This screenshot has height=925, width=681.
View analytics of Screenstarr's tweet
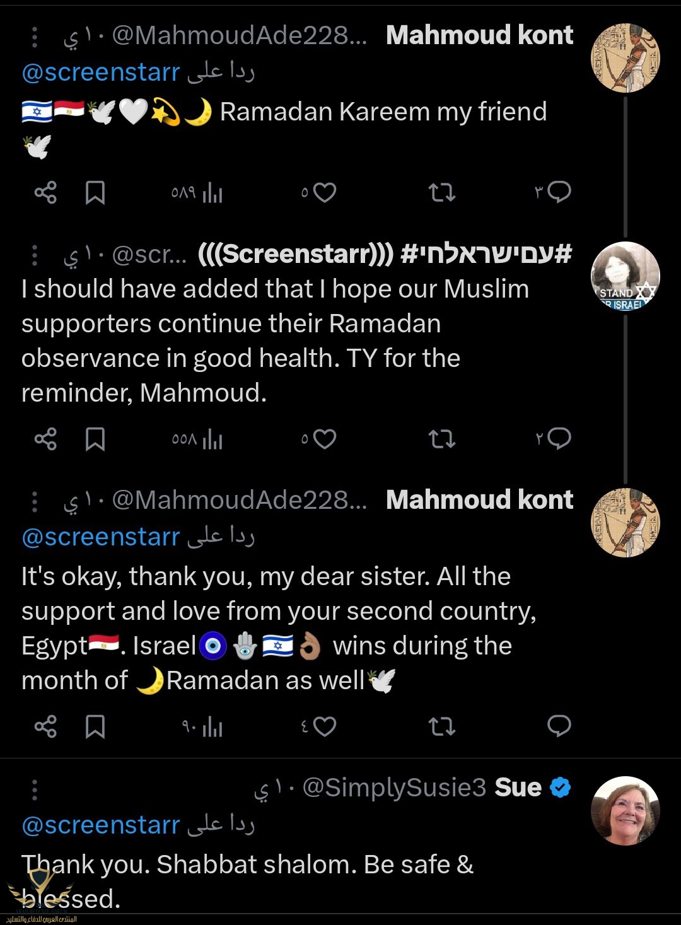[x=212, y=439]
